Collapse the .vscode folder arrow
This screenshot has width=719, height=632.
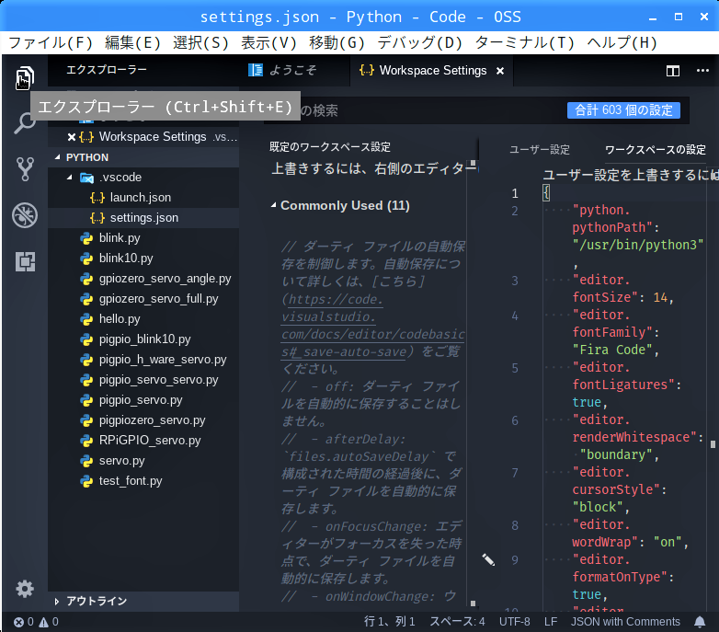69,178
